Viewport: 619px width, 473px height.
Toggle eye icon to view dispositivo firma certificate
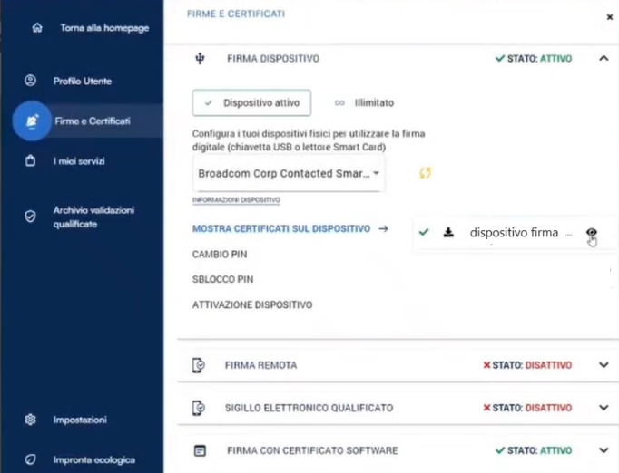[592, 233]
